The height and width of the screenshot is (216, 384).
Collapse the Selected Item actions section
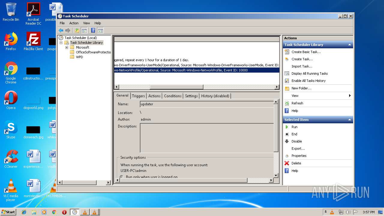point(349,120)
